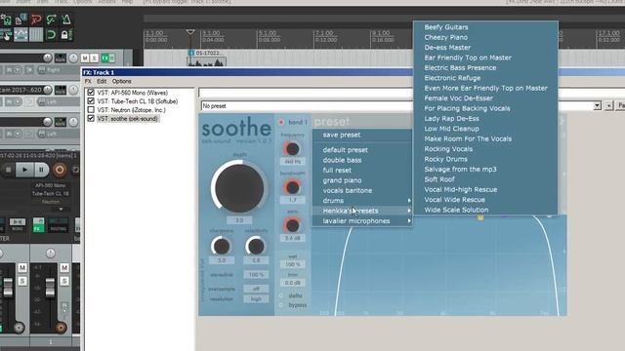Toggle the band 1 radio button
Viewport: 625px width, 351px height.
click(x=281, y=122)
